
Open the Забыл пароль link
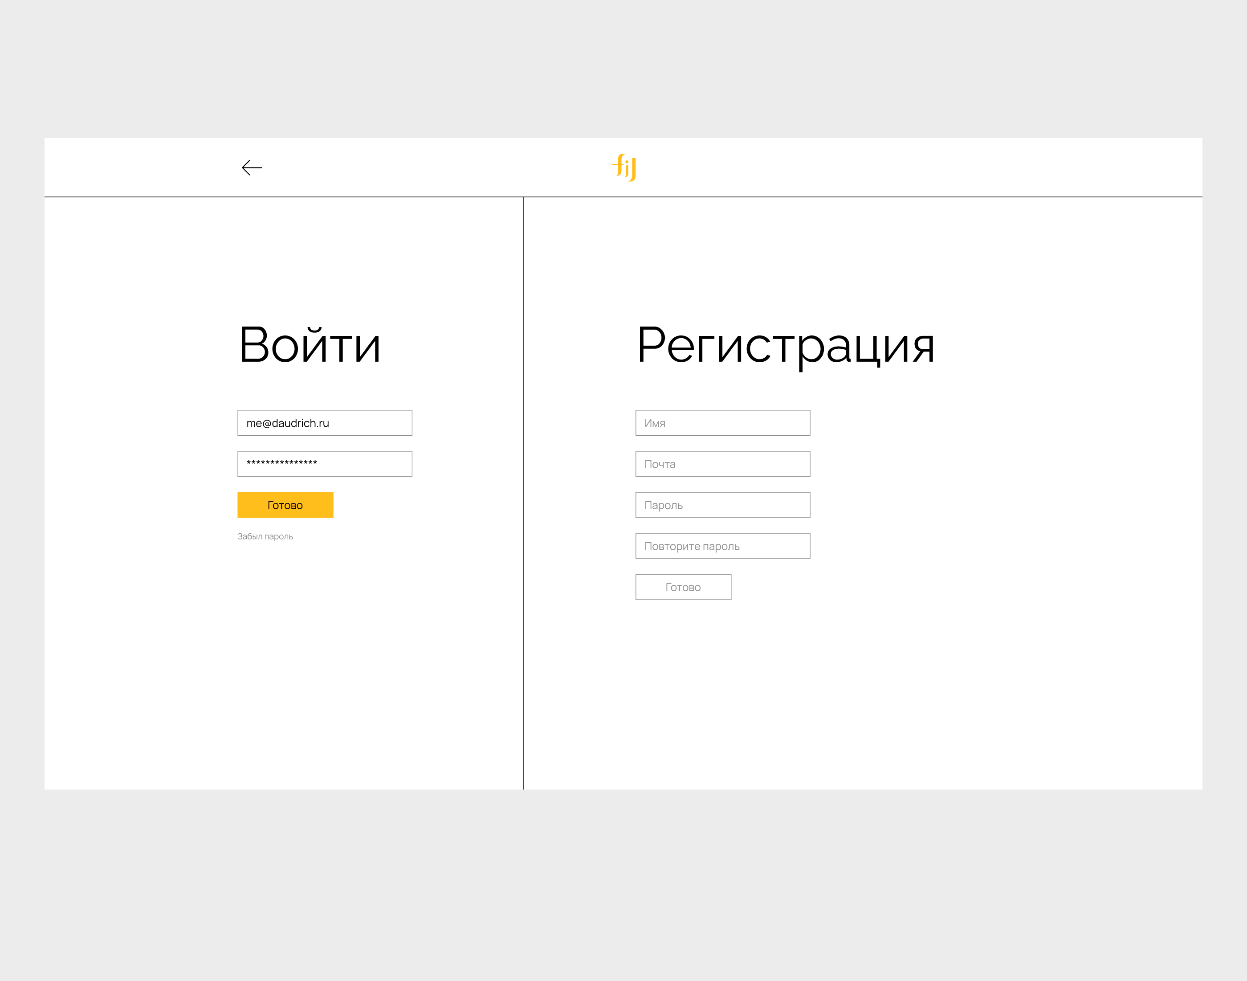[x=265, y=536]
